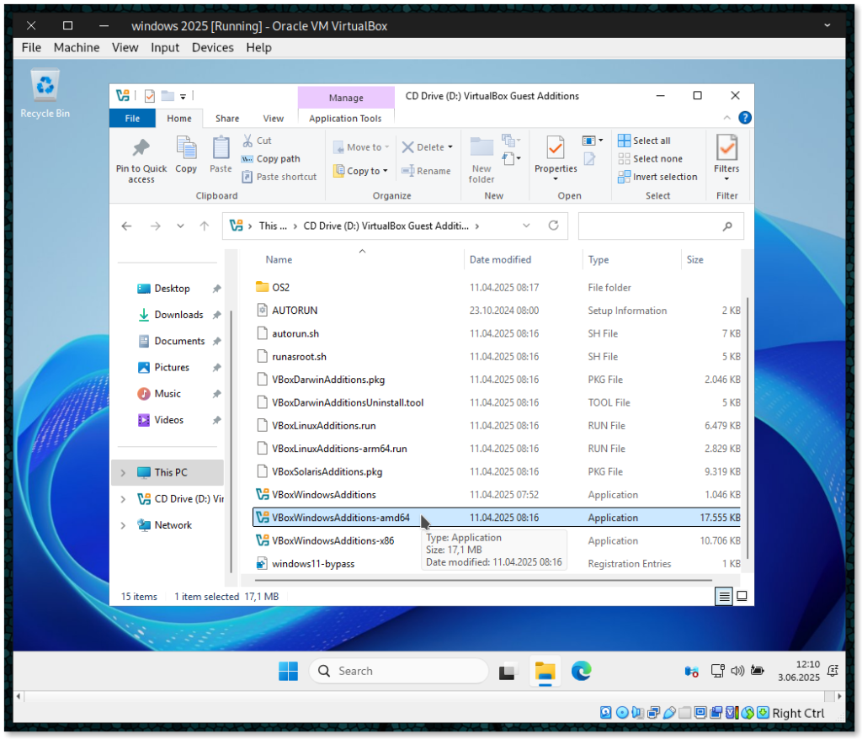Click VirtualBox hard disk status icon
The height and width of the screenshot is (739, 862).
[606, 713]
